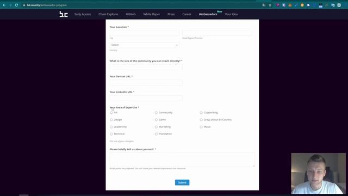Viewport: 348px width, 196px height.
Task: Open the Country select dropdown
Action: (x=144, y=45)
